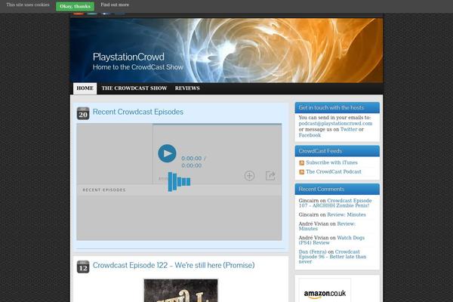The height and width of the screenshot is (302, 453).
Task: Click the RSS icon beside The CrowdCast Podcast
Action: pyautogui.click(x=301, y=172)
